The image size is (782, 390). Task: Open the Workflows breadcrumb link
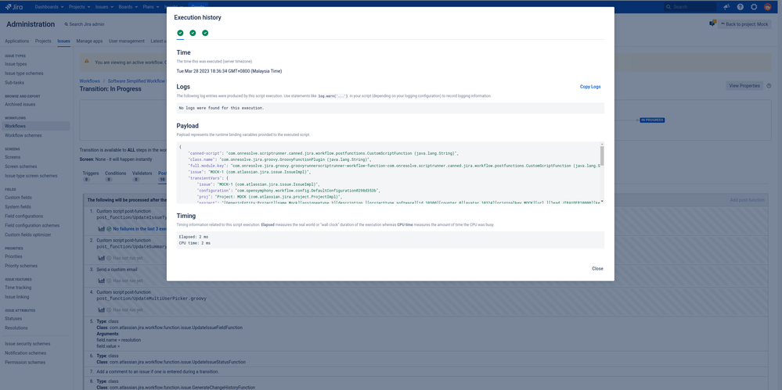pos(90,81)
